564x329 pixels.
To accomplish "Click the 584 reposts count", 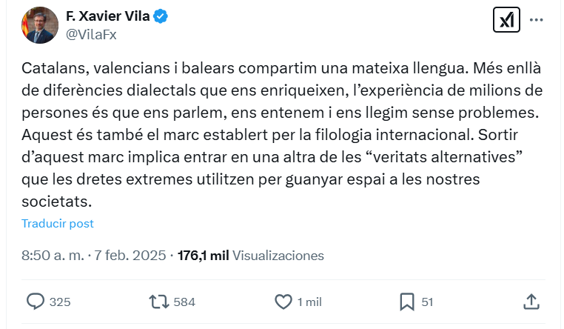I will click(x=184, y=302).
